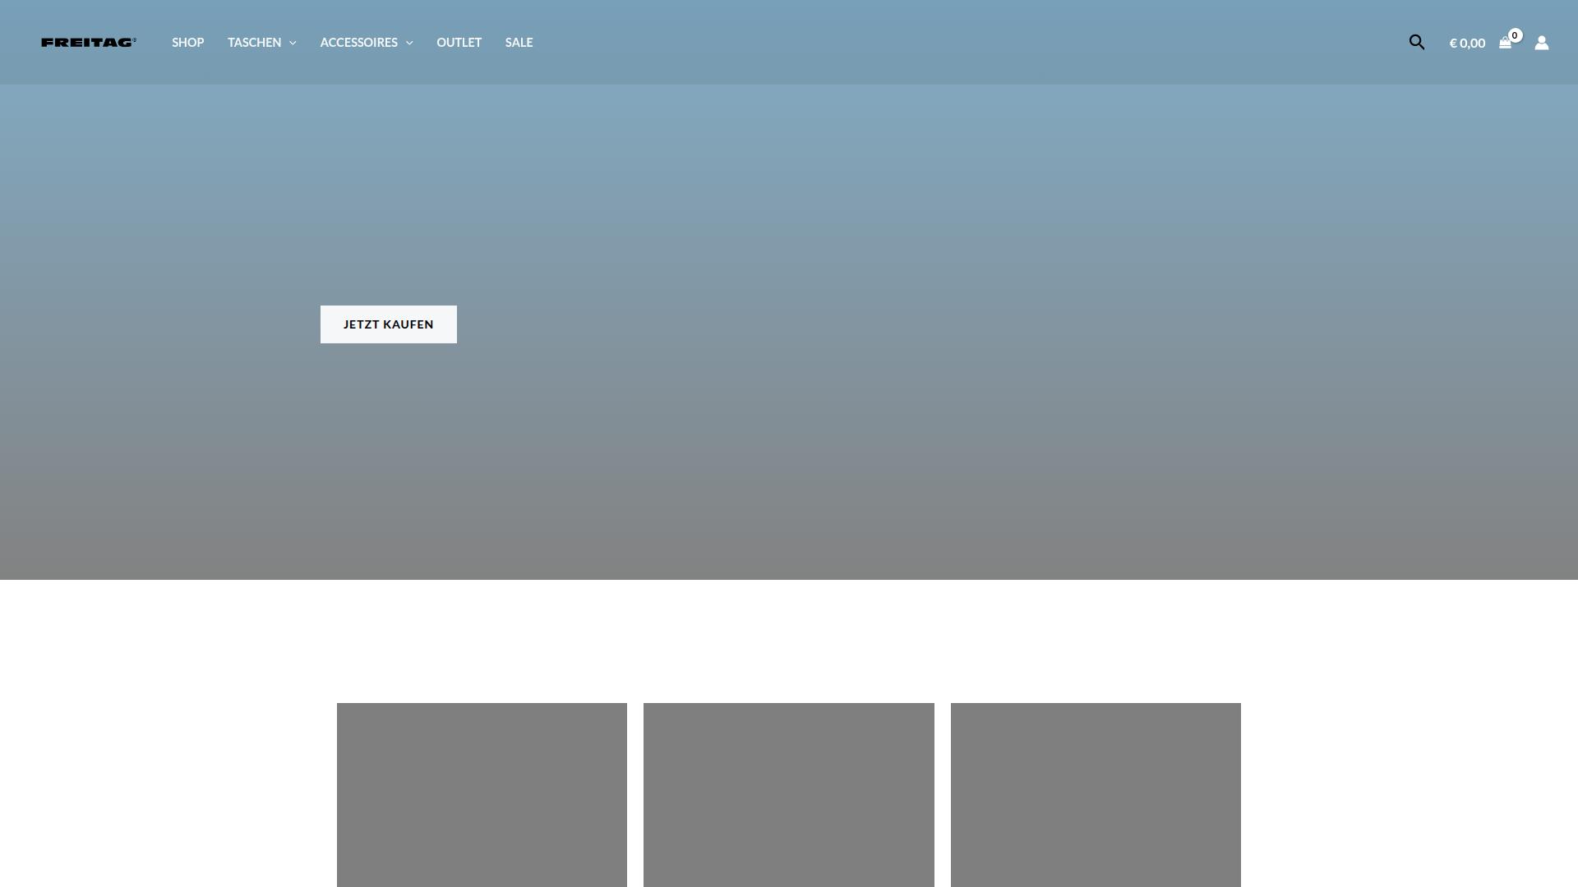The height and width of the screenshot is (887, 1578).
Task: Click the user silhouette icon
Action: 1542,43
